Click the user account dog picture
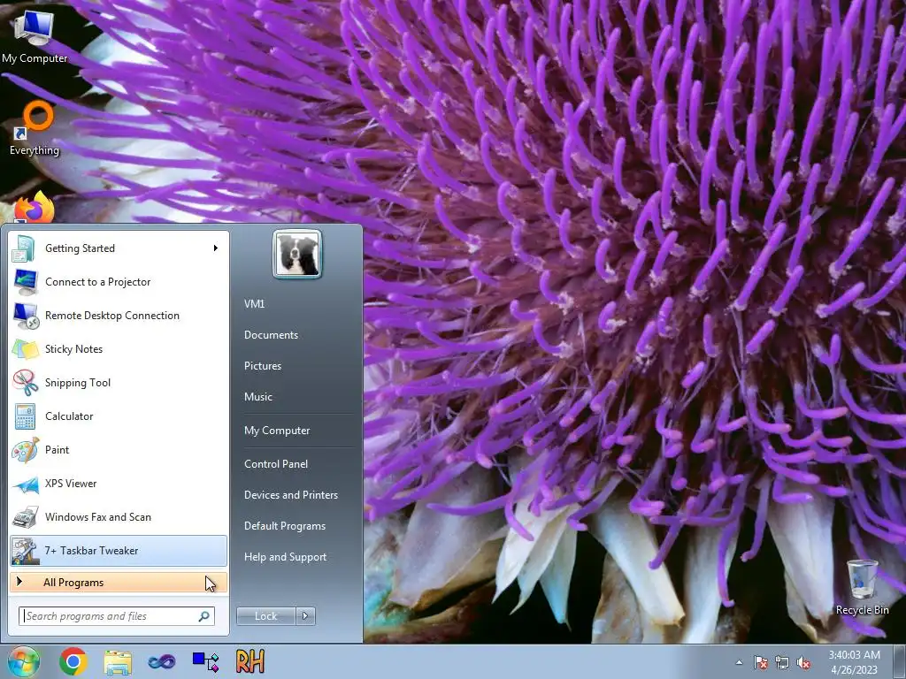The image size is (906, 679). (297, 254)
